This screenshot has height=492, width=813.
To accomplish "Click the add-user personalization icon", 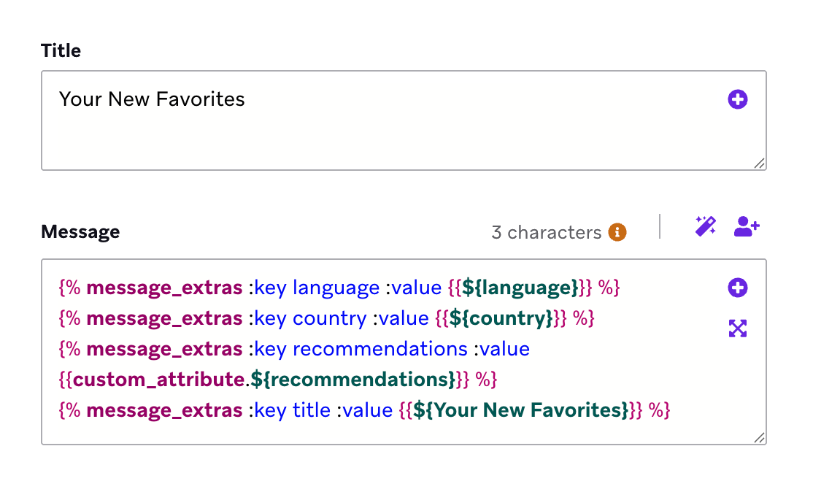I will pyautogui.click(x=747, y=226).
